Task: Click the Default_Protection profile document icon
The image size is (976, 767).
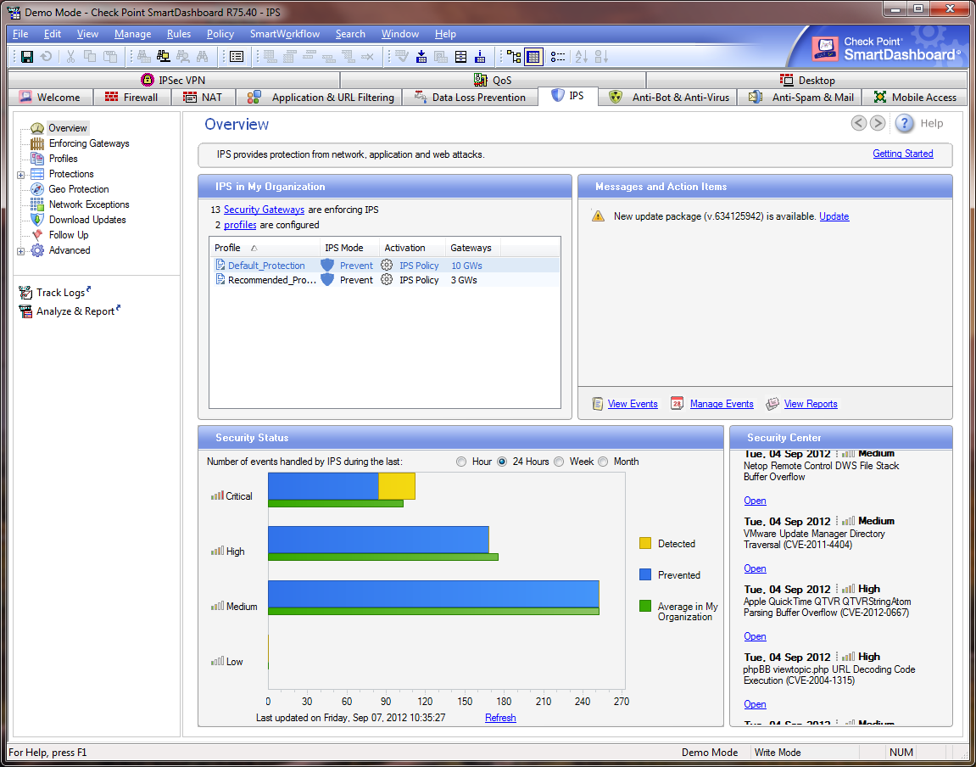Action: 220,266
